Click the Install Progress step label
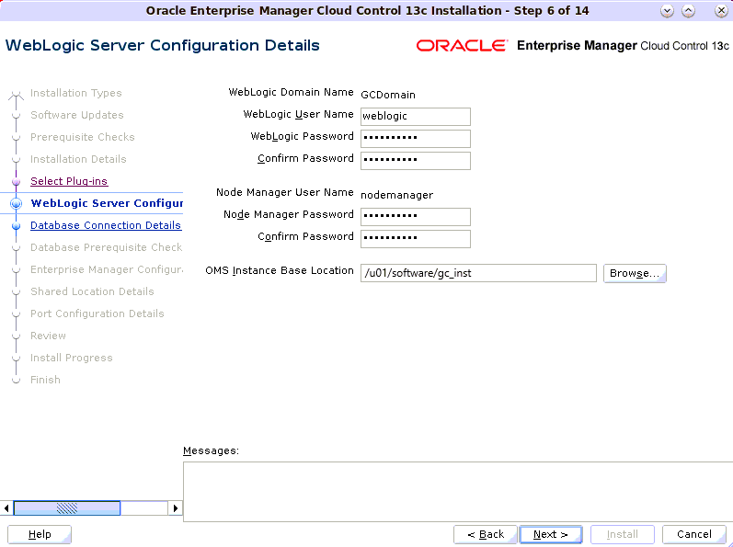Image resolution: width=733 pixels, height=547 pixels. coord(72,358)
